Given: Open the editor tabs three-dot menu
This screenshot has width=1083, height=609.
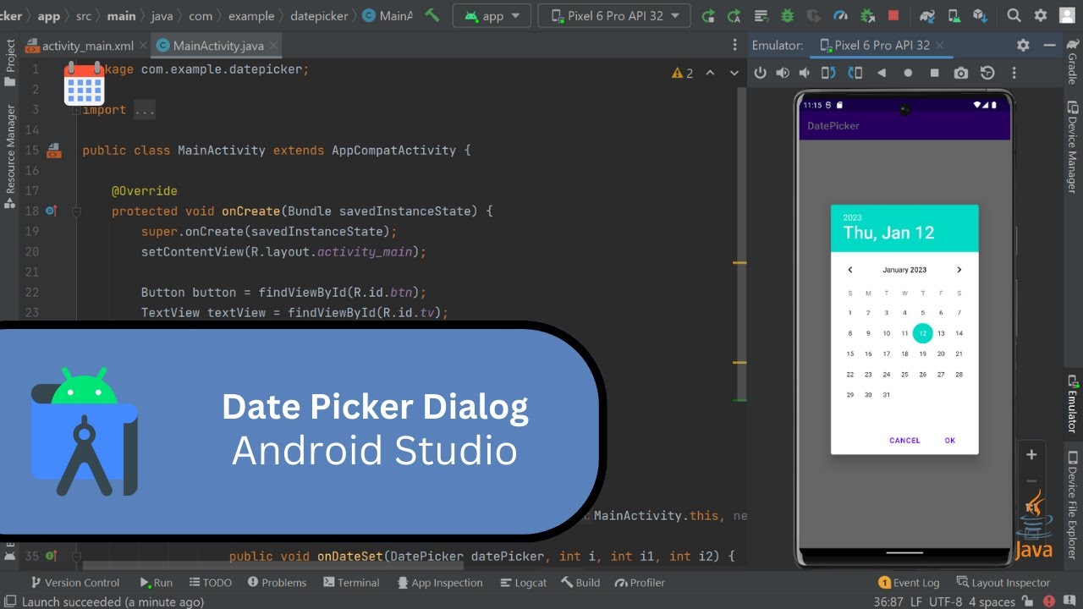Looking at the screenshot, I should (x=734, y=46).
